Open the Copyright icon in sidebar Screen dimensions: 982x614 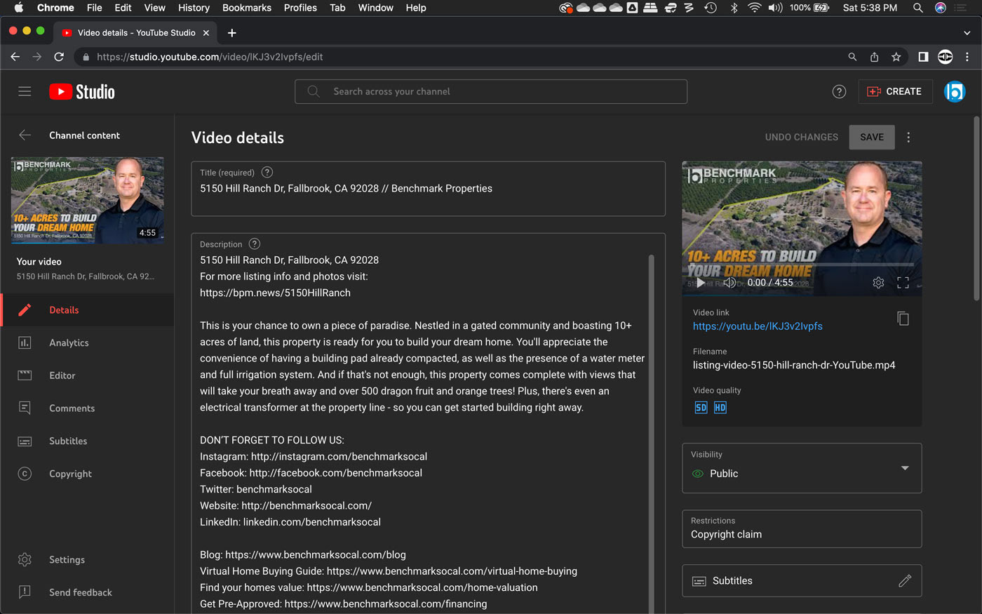click(25, 474)
